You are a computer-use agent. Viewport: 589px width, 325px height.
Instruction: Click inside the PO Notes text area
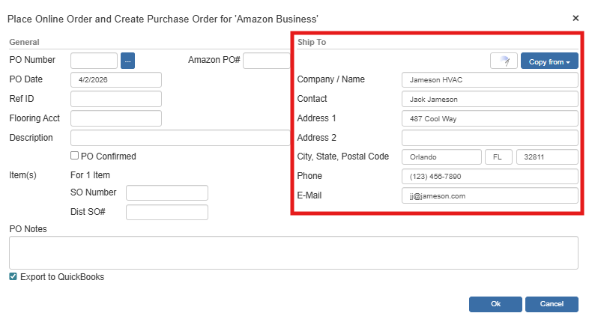point(293,252)
